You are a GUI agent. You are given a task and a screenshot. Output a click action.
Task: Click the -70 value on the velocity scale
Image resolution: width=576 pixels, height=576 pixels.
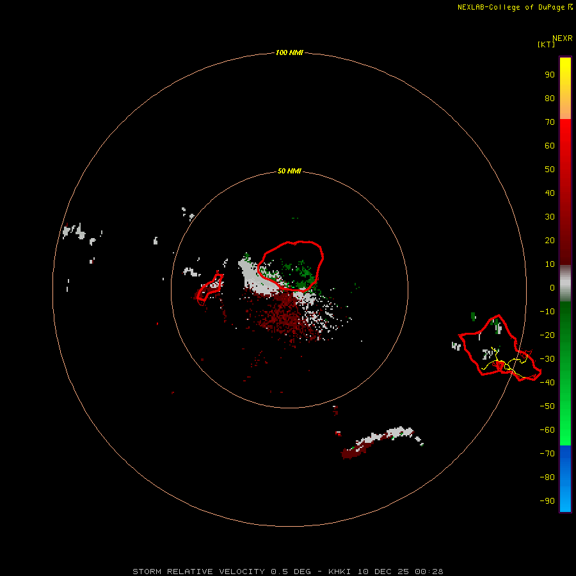coord(547,453)
